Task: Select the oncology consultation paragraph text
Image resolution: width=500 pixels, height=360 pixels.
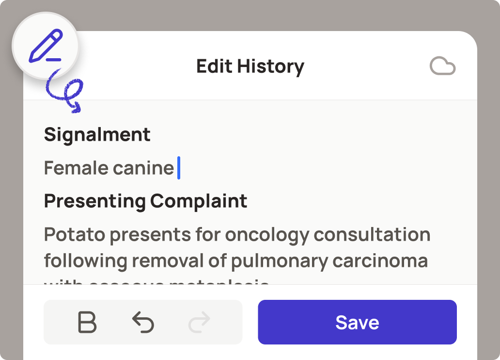Action: coord(237,247)
